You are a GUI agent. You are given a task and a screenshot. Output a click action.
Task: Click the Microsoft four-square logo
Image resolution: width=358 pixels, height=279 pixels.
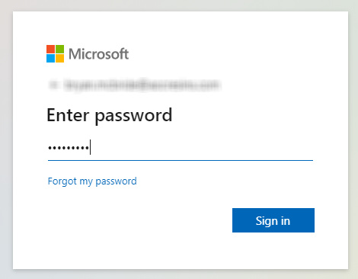pos(55,53)
